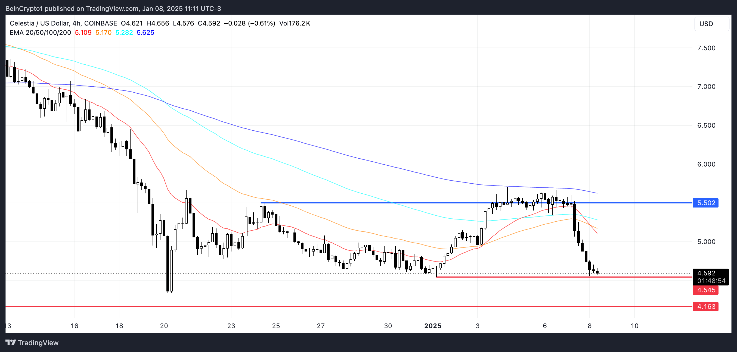Click the orange EMA value 5.170

click(x=103, y=33)
